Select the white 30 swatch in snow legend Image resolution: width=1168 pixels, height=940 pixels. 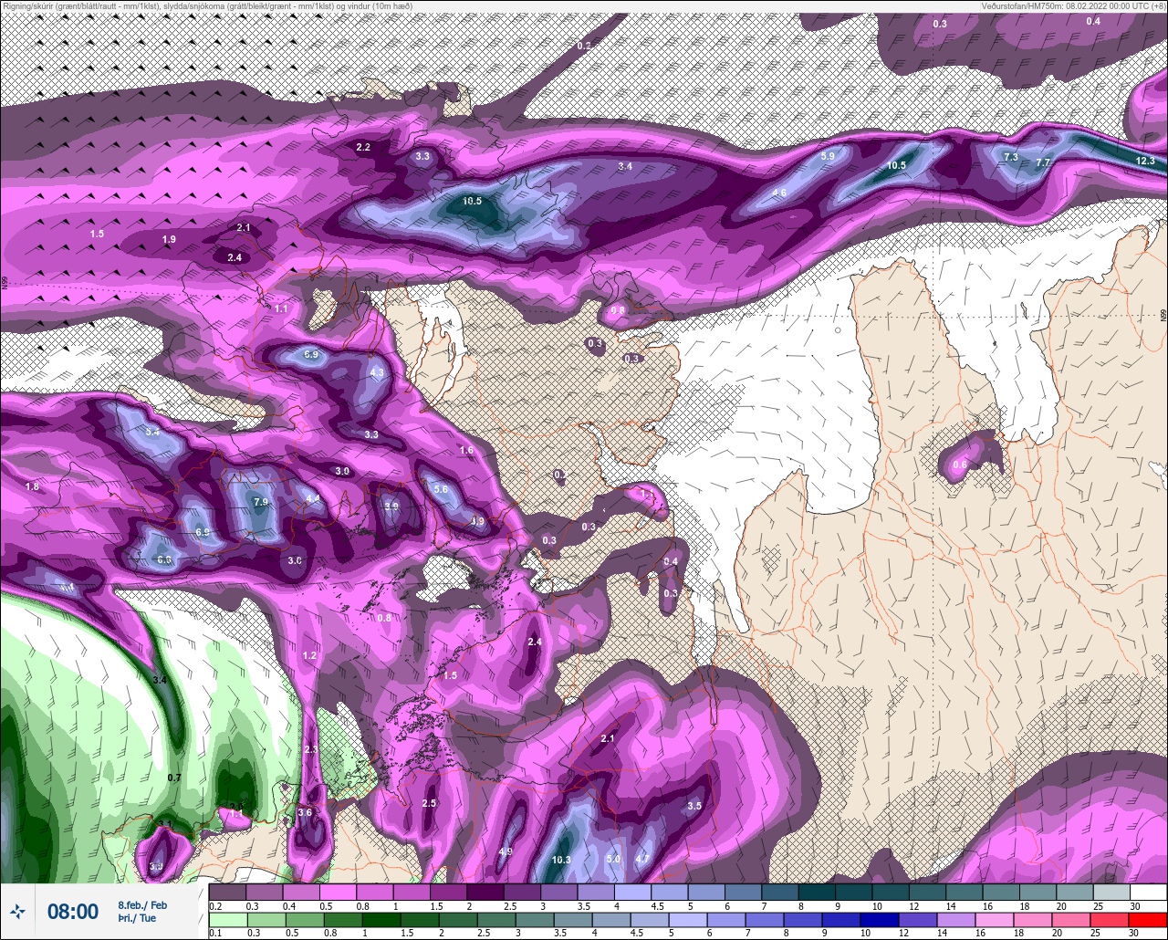1148,892
